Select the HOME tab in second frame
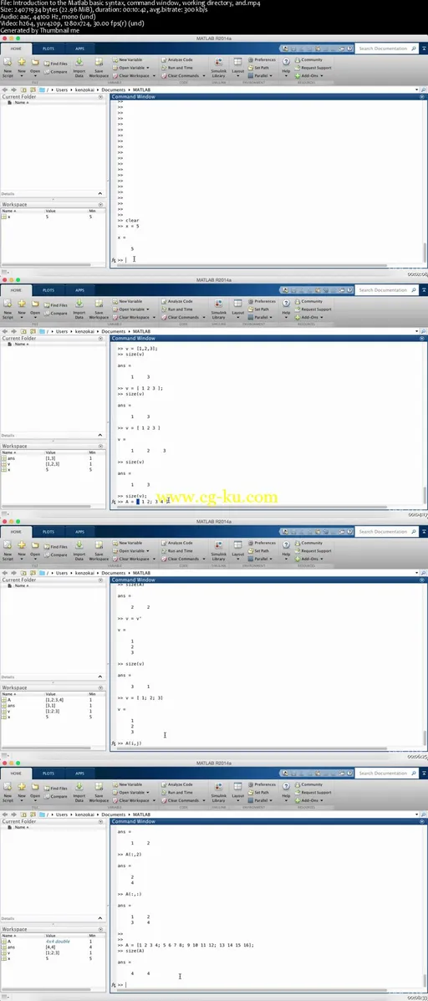Image resolution: width=428 pixels, height=1001 pixels. pos(16,290)
